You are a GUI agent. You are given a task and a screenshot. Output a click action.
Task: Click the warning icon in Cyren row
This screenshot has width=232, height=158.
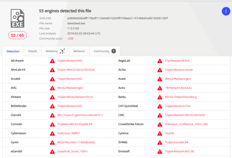pyautogui.click(x=52, y=142)
